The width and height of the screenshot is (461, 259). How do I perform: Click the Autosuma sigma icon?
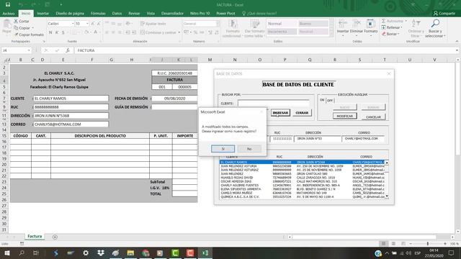coord(384,21)
